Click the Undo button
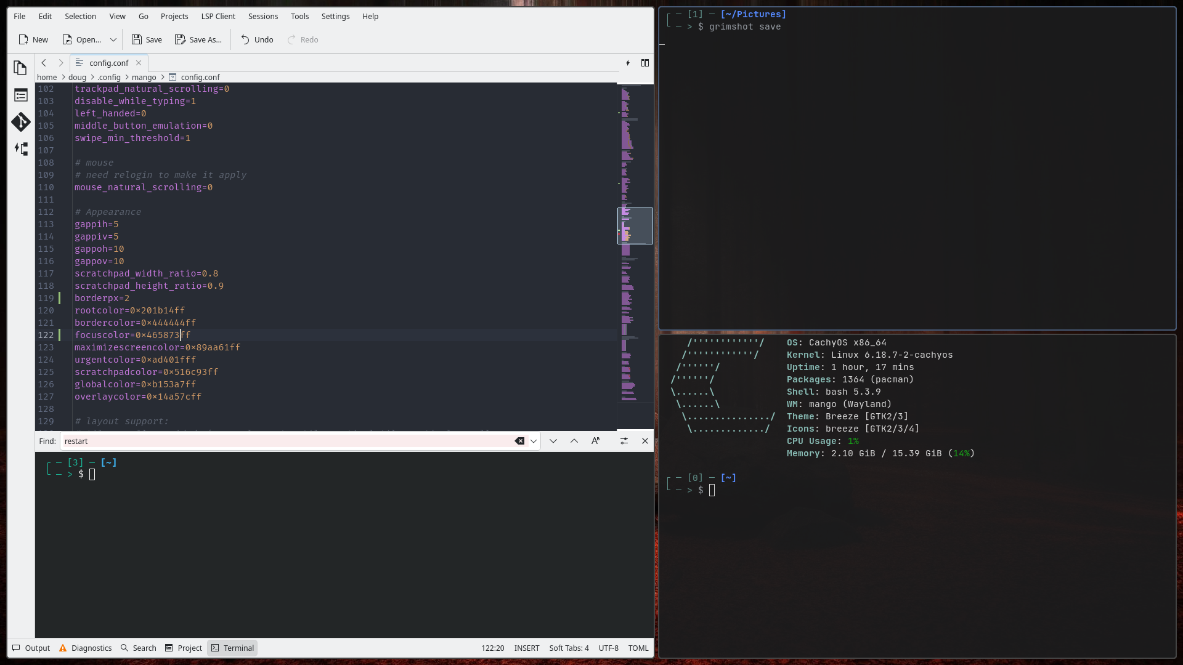Image resolution: width=1183 pixels, height=665 pixels. [257, 39]
